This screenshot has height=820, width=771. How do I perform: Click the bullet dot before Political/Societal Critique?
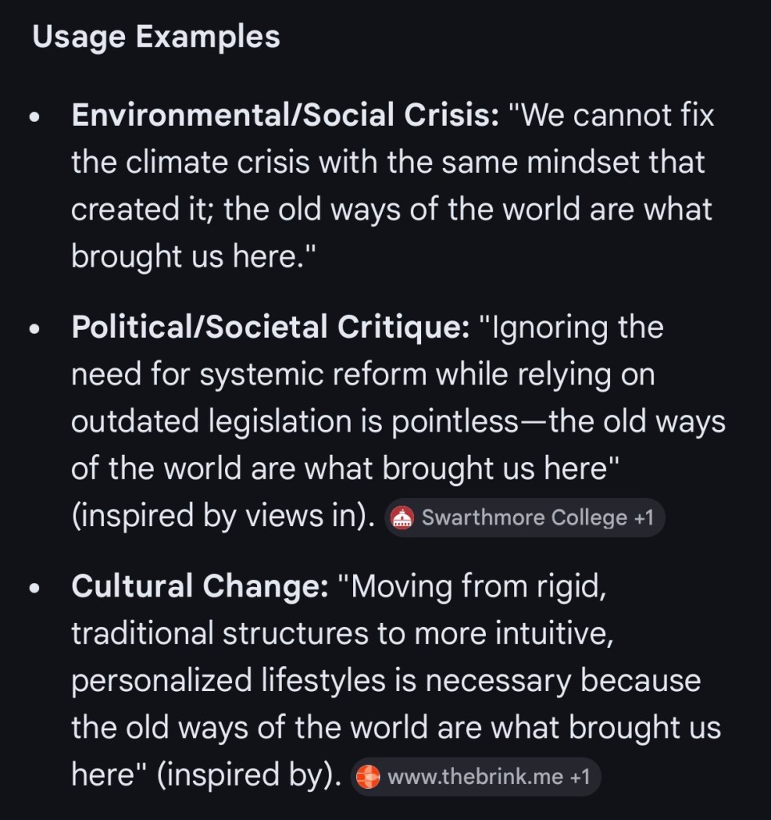(x=34, y=328)
